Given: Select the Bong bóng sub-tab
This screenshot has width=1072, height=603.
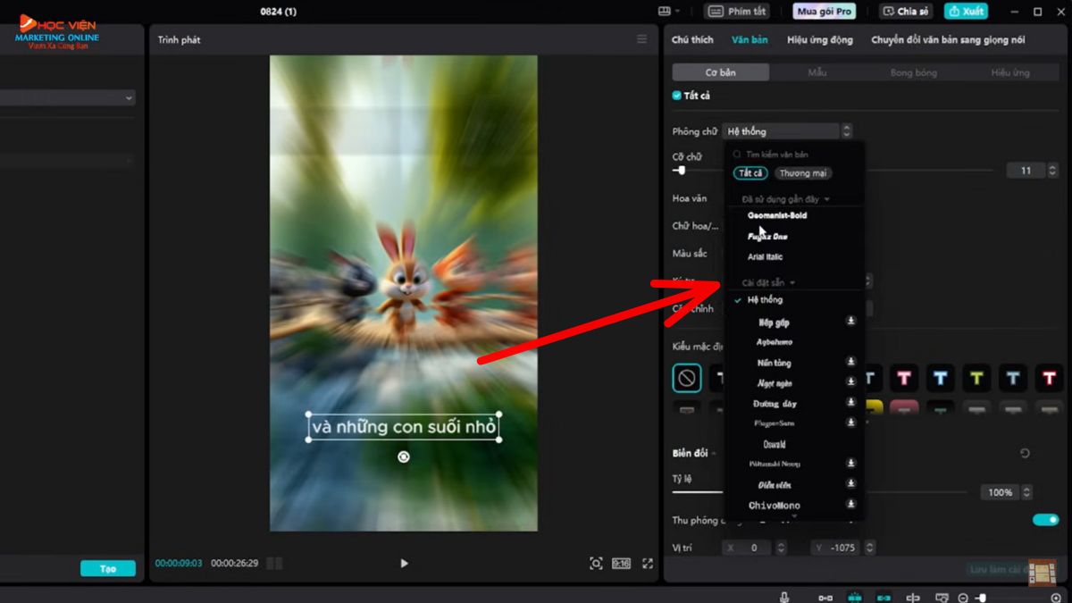Looking at the screenshot, I should (914, 72).
